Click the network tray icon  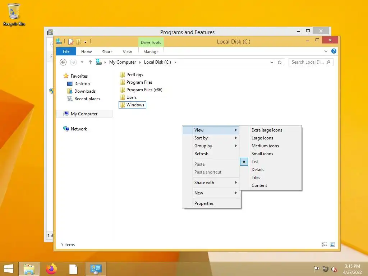tap(326, 269)
